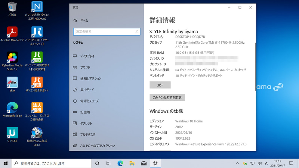This screenshot has width=299, height=168.
Task: Click the Windows Feature Experience Pack text
Action: tap(211, 144)
